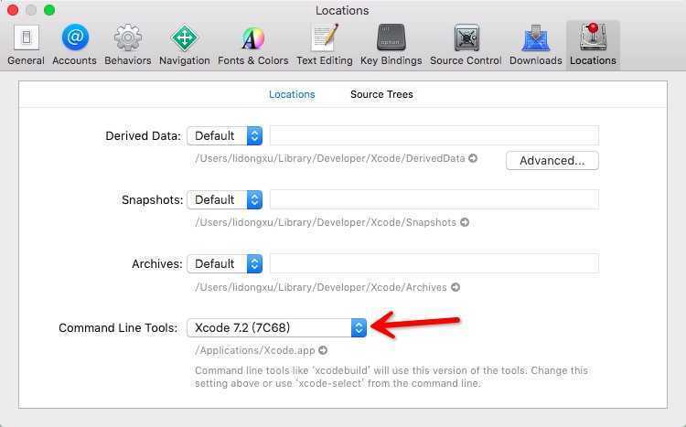Open Fonts & Colors preferences
The image size is (686, 427).
click(x=252, y=45)
